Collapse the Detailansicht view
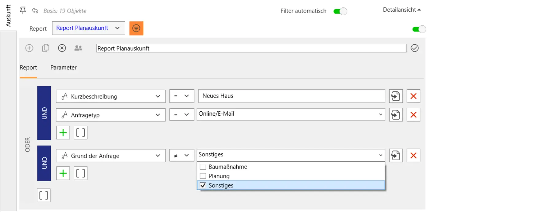This screenshot has width=559, height=212. (402, 10)
